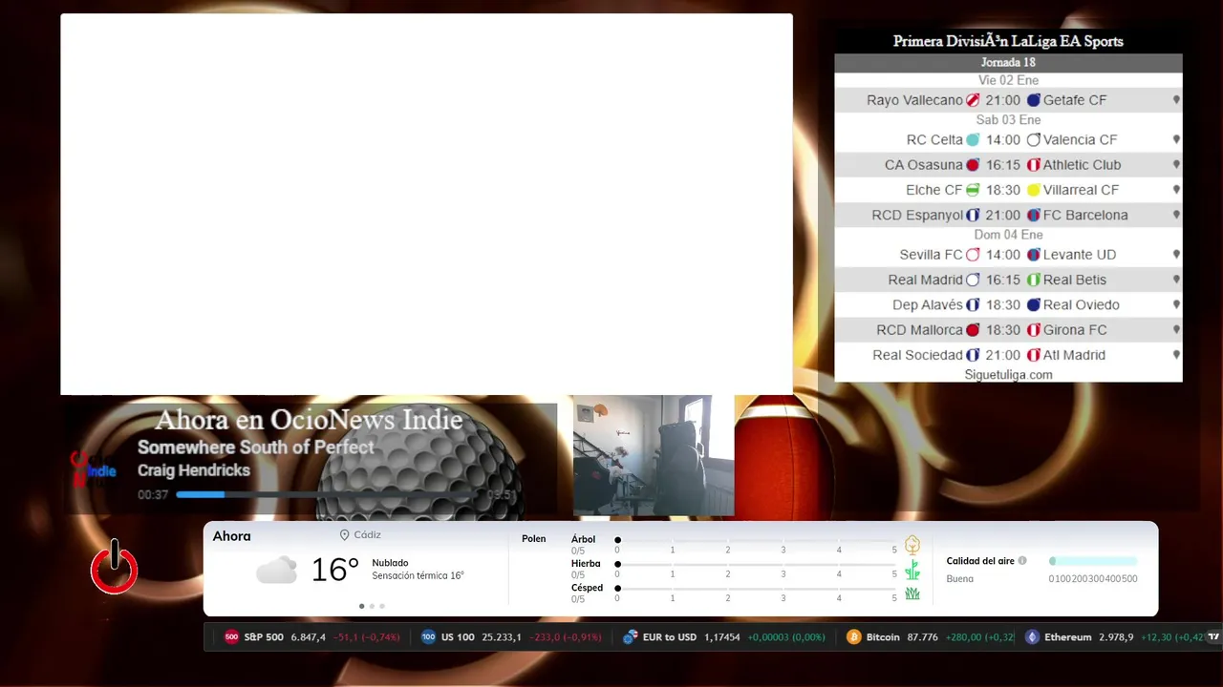Click the Real Madrid team name
Screen dimensions: 1223x687
[925, 280]
